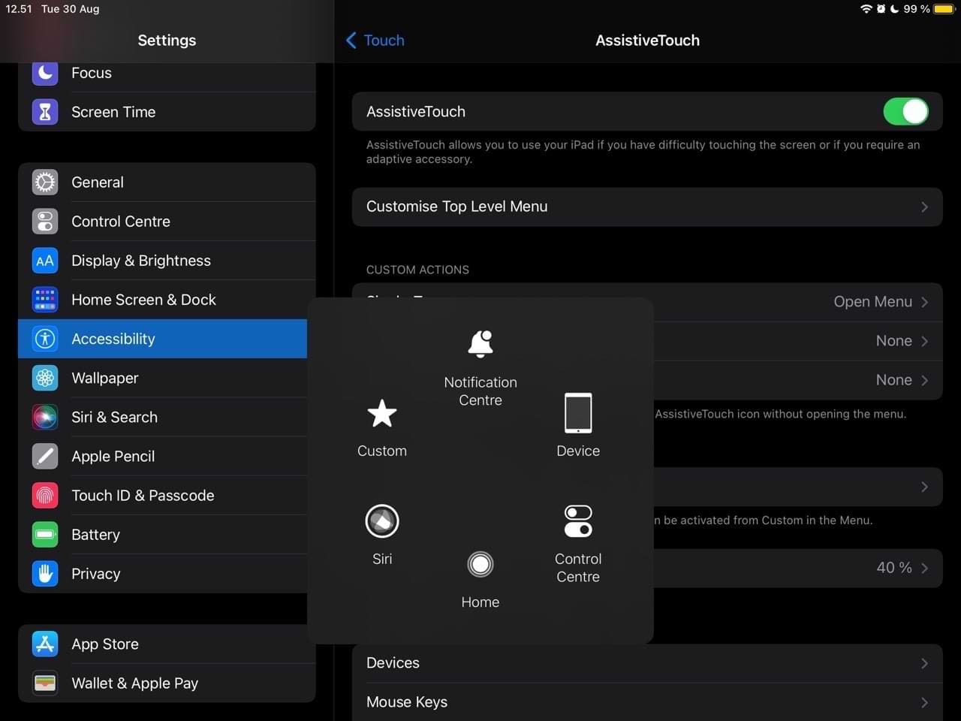961x721 pixels.
Task: Open Devices settings row
Action: (x=647, y=663)
